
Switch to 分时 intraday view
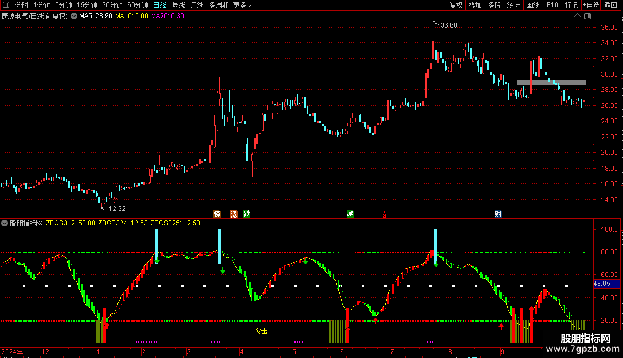tap(22, 5)
